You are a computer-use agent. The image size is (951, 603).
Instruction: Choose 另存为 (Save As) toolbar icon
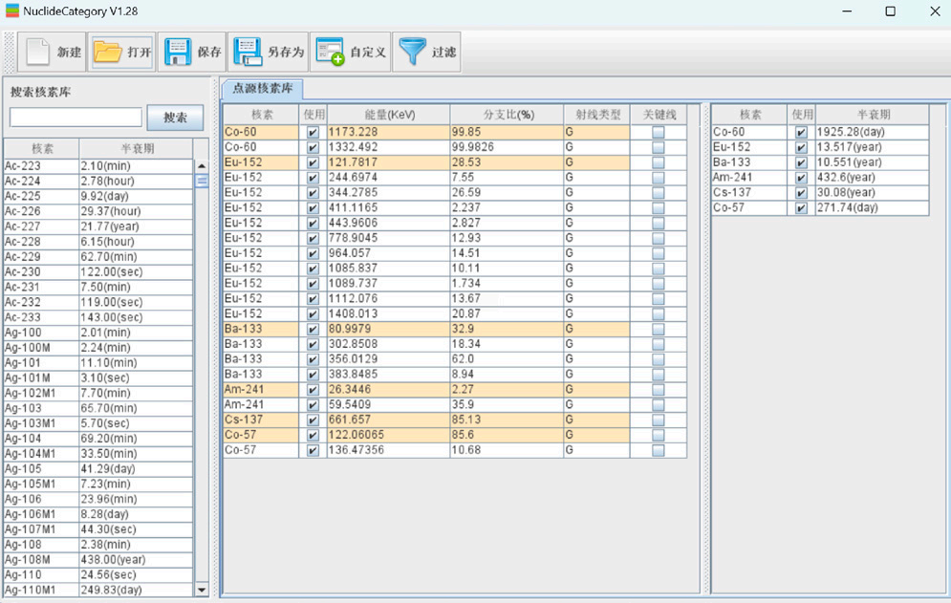click(249, 53)
